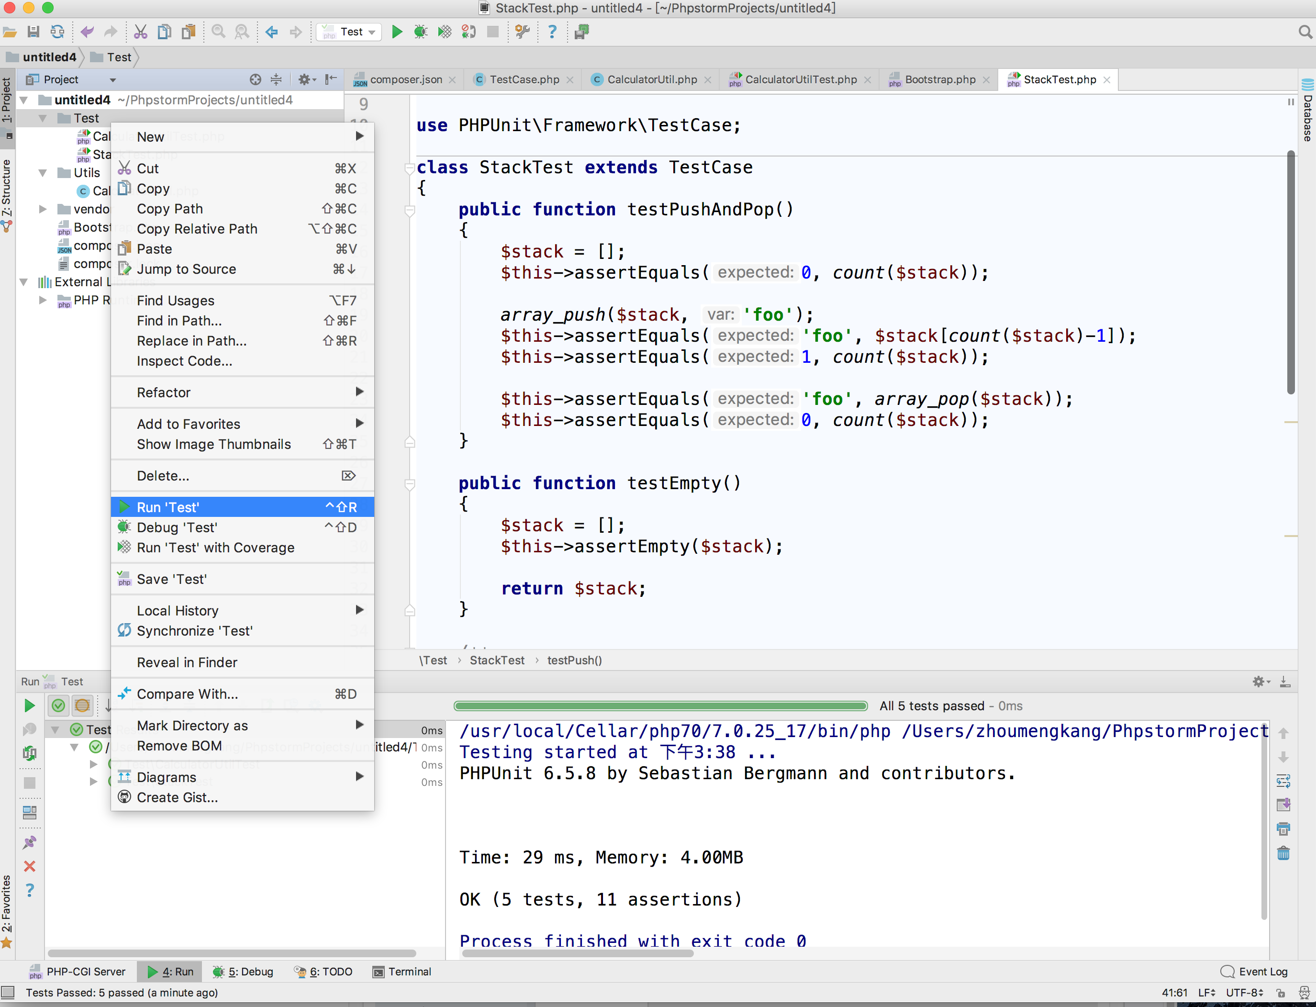Click the editor vertical scrollbar thumb

(1291, 273)
